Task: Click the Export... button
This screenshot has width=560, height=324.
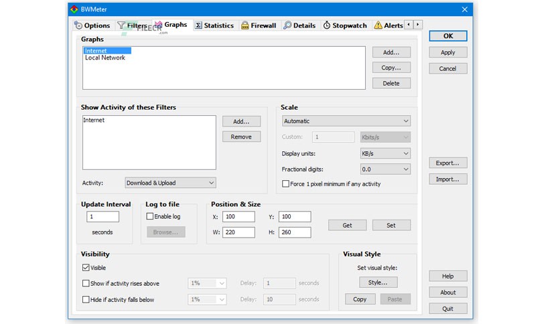Action: [x=448, y=163]
